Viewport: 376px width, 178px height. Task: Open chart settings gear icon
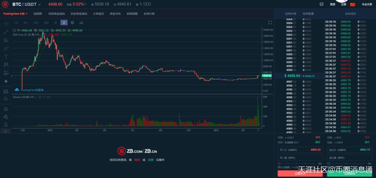73,23
